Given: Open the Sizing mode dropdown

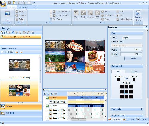Looking at the screenshot, I should [x=127, y=45].
